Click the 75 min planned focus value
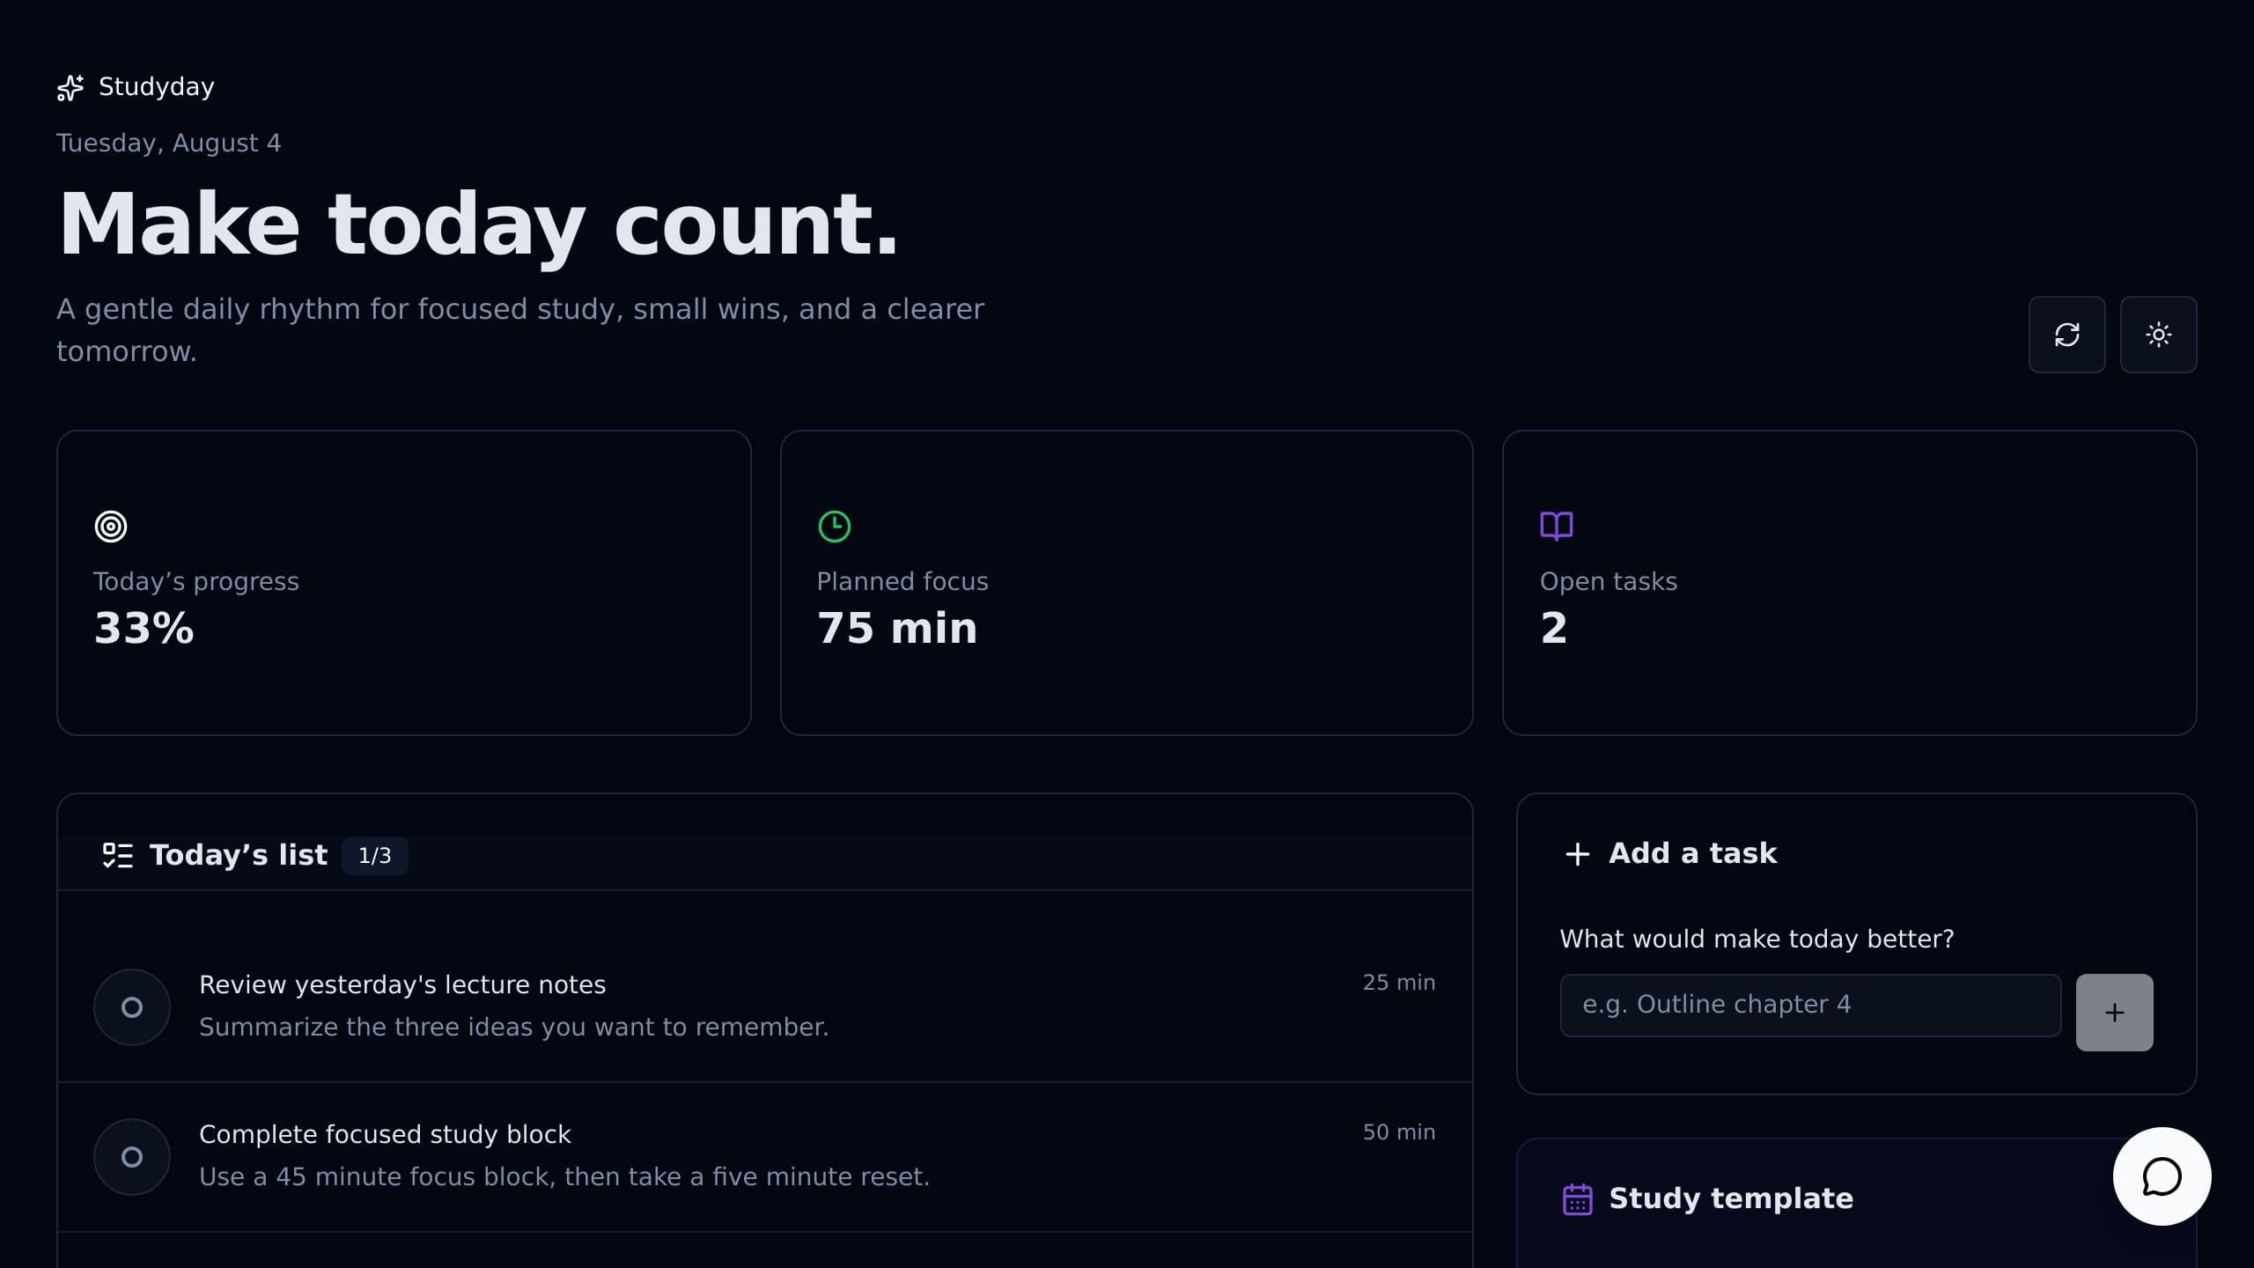The height and width of the screenshot is (1268, 2254). tap(897, 629)
